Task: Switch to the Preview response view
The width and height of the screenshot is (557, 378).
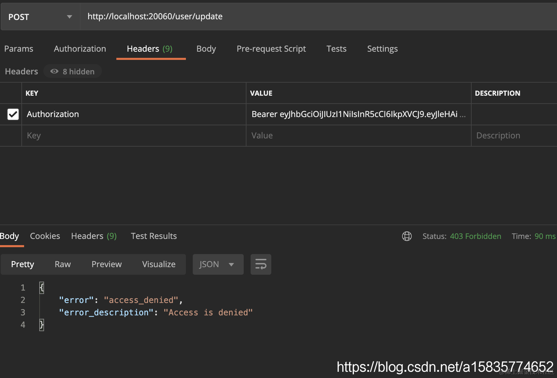Action: (x=107, y=264)
